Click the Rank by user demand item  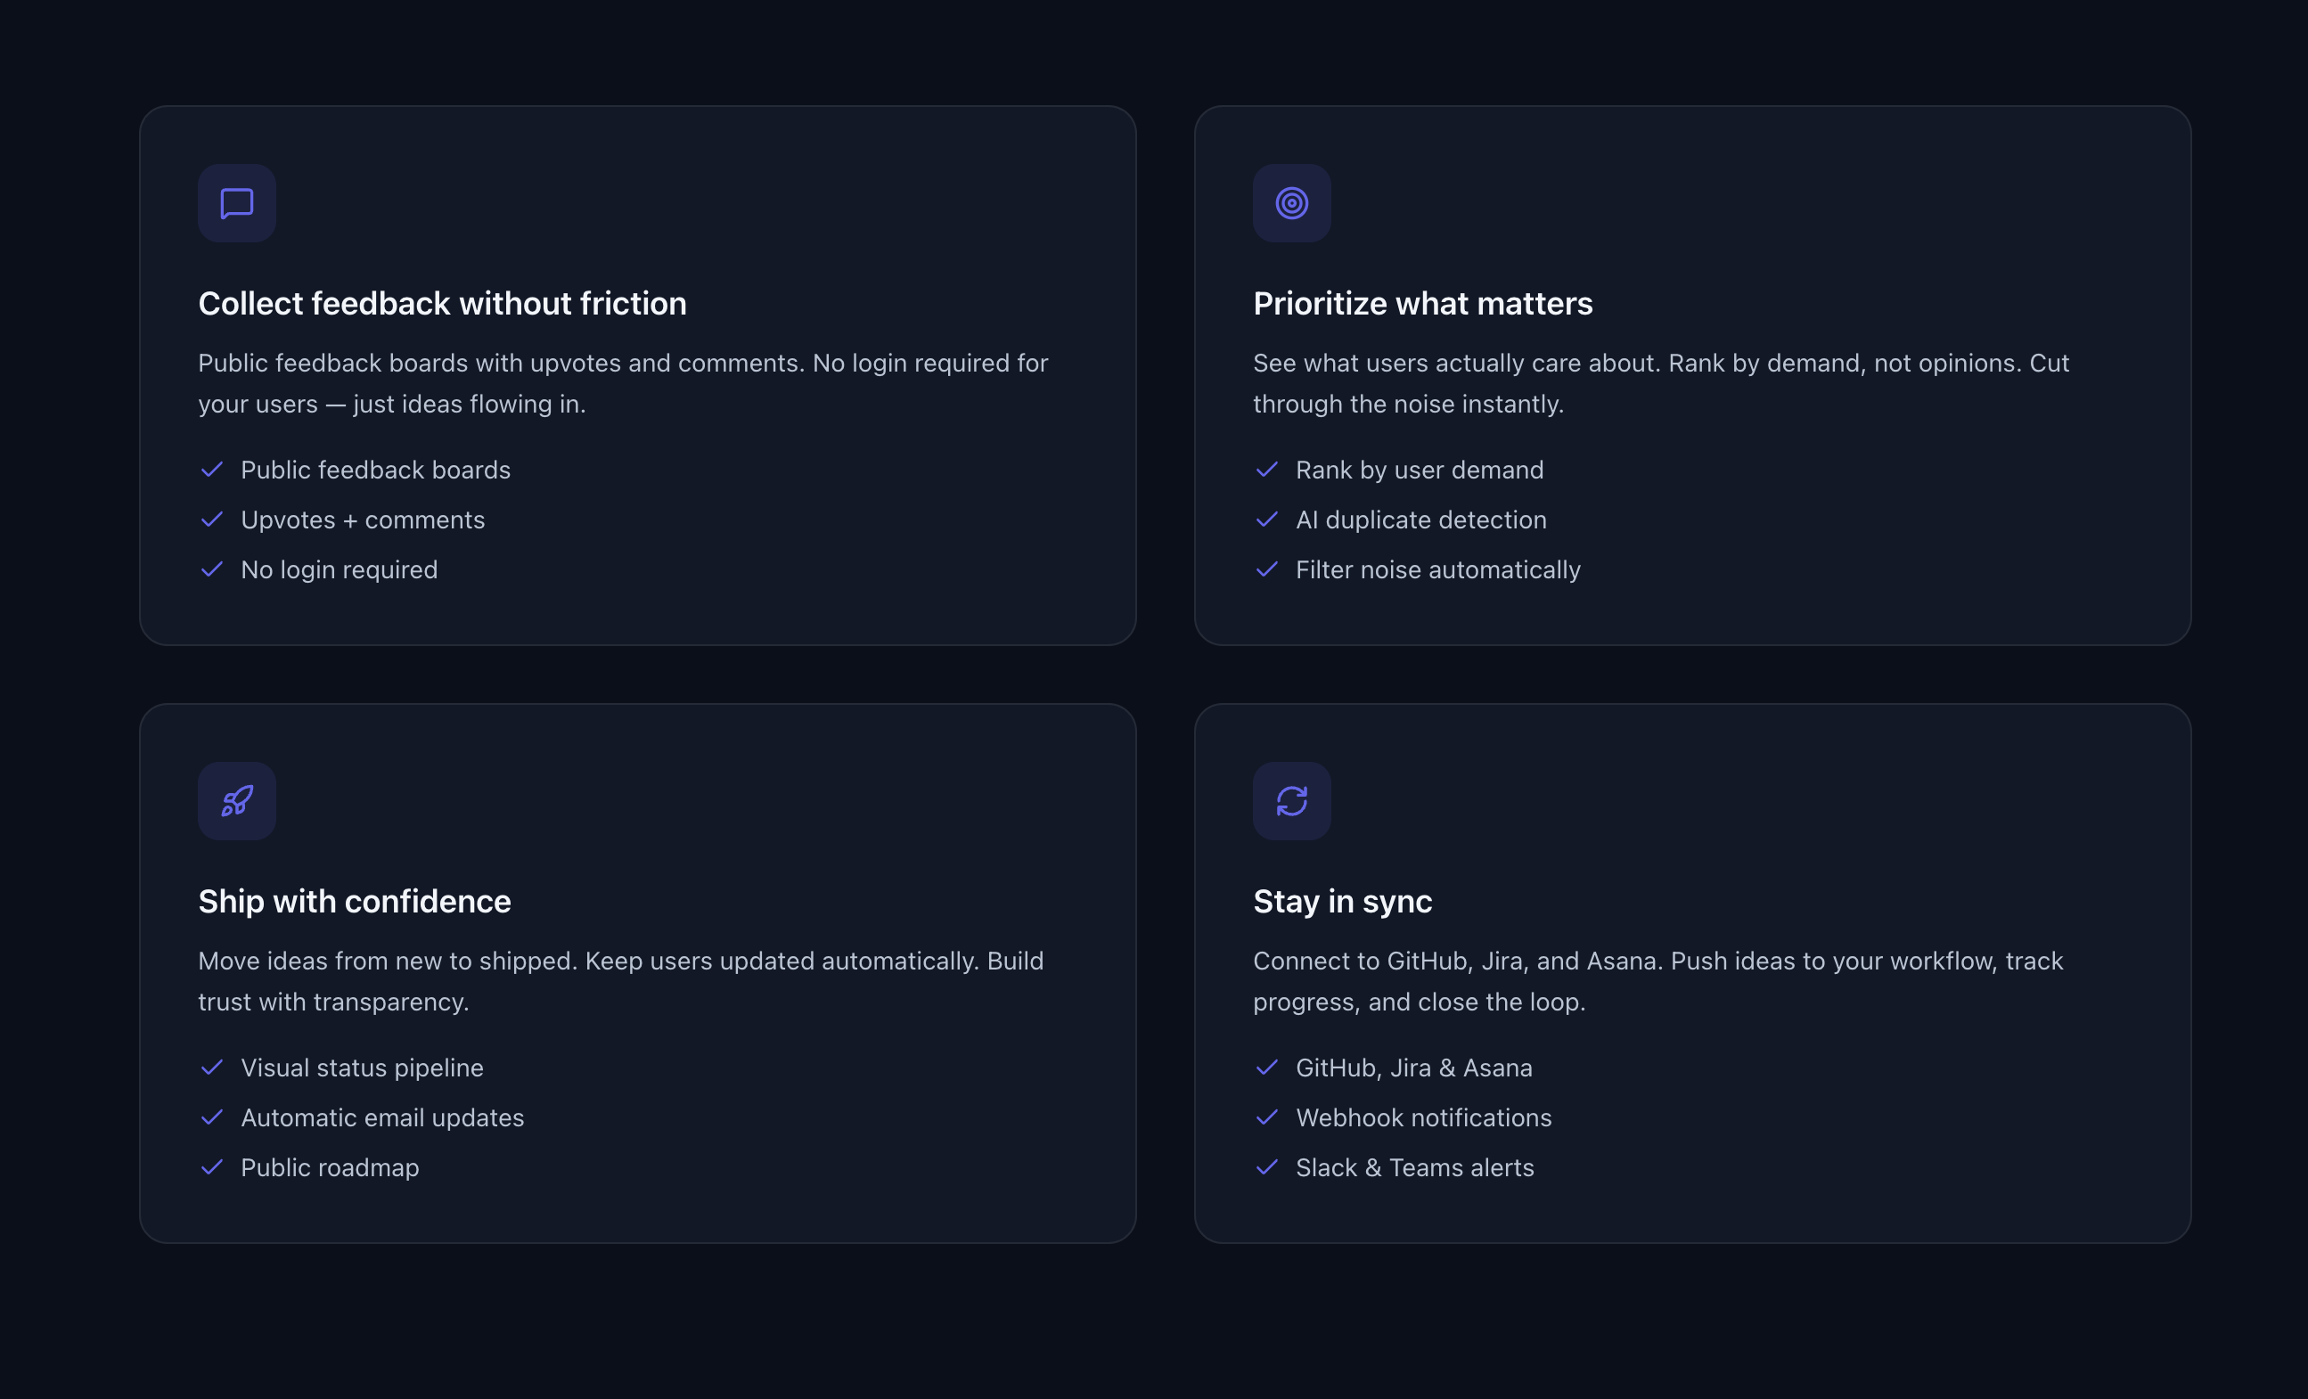tap(1419, 469)
